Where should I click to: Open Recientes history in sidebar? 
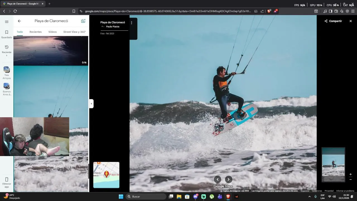point(7,51)
